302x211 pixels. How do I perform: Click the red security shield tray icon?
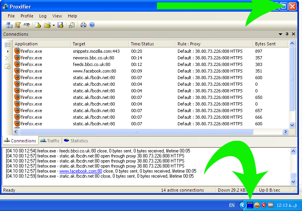pyautogui.click(x=264, y=206)
